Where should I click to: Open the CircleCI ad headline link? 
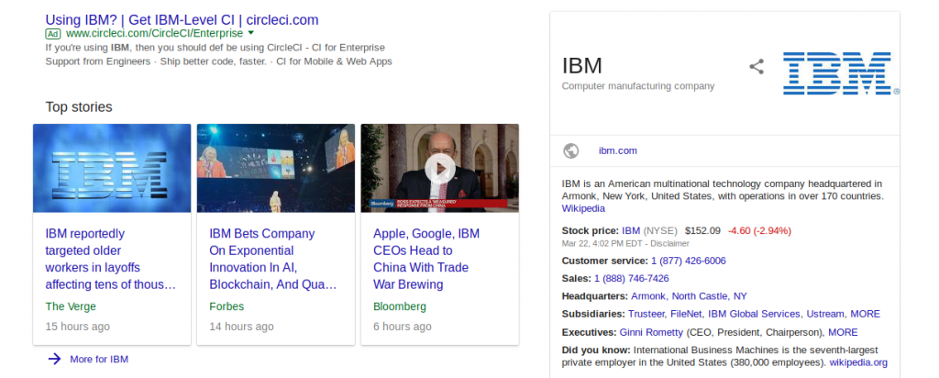point(182,20)
